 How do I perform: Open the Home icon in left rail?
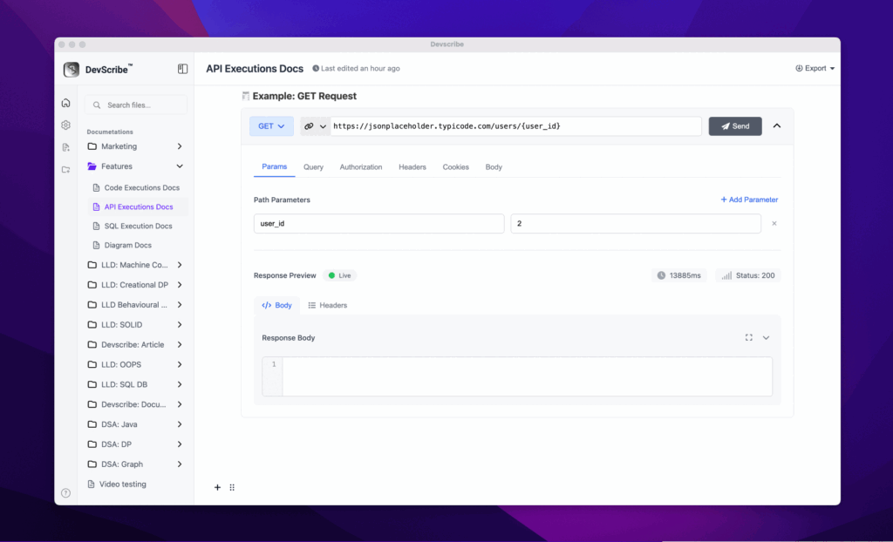tap(65, 103)
